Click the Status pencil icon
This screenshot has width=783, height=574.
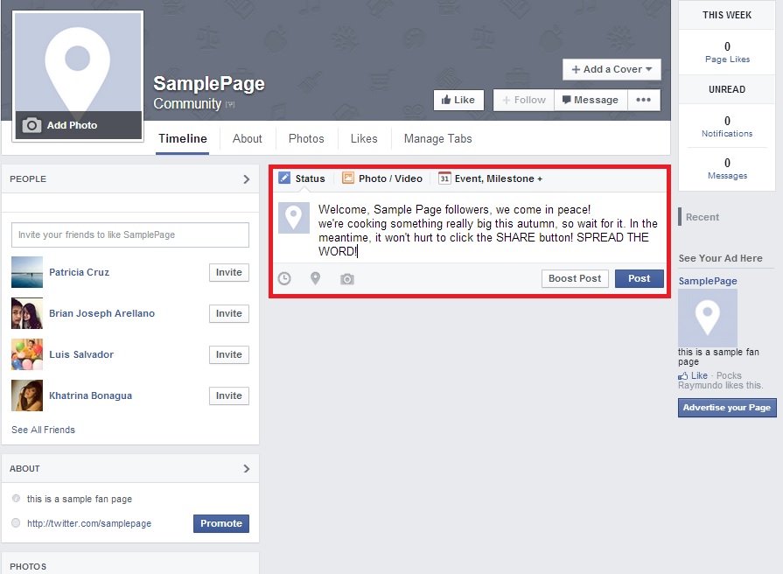pyautogui.click(x=284, y=178)
